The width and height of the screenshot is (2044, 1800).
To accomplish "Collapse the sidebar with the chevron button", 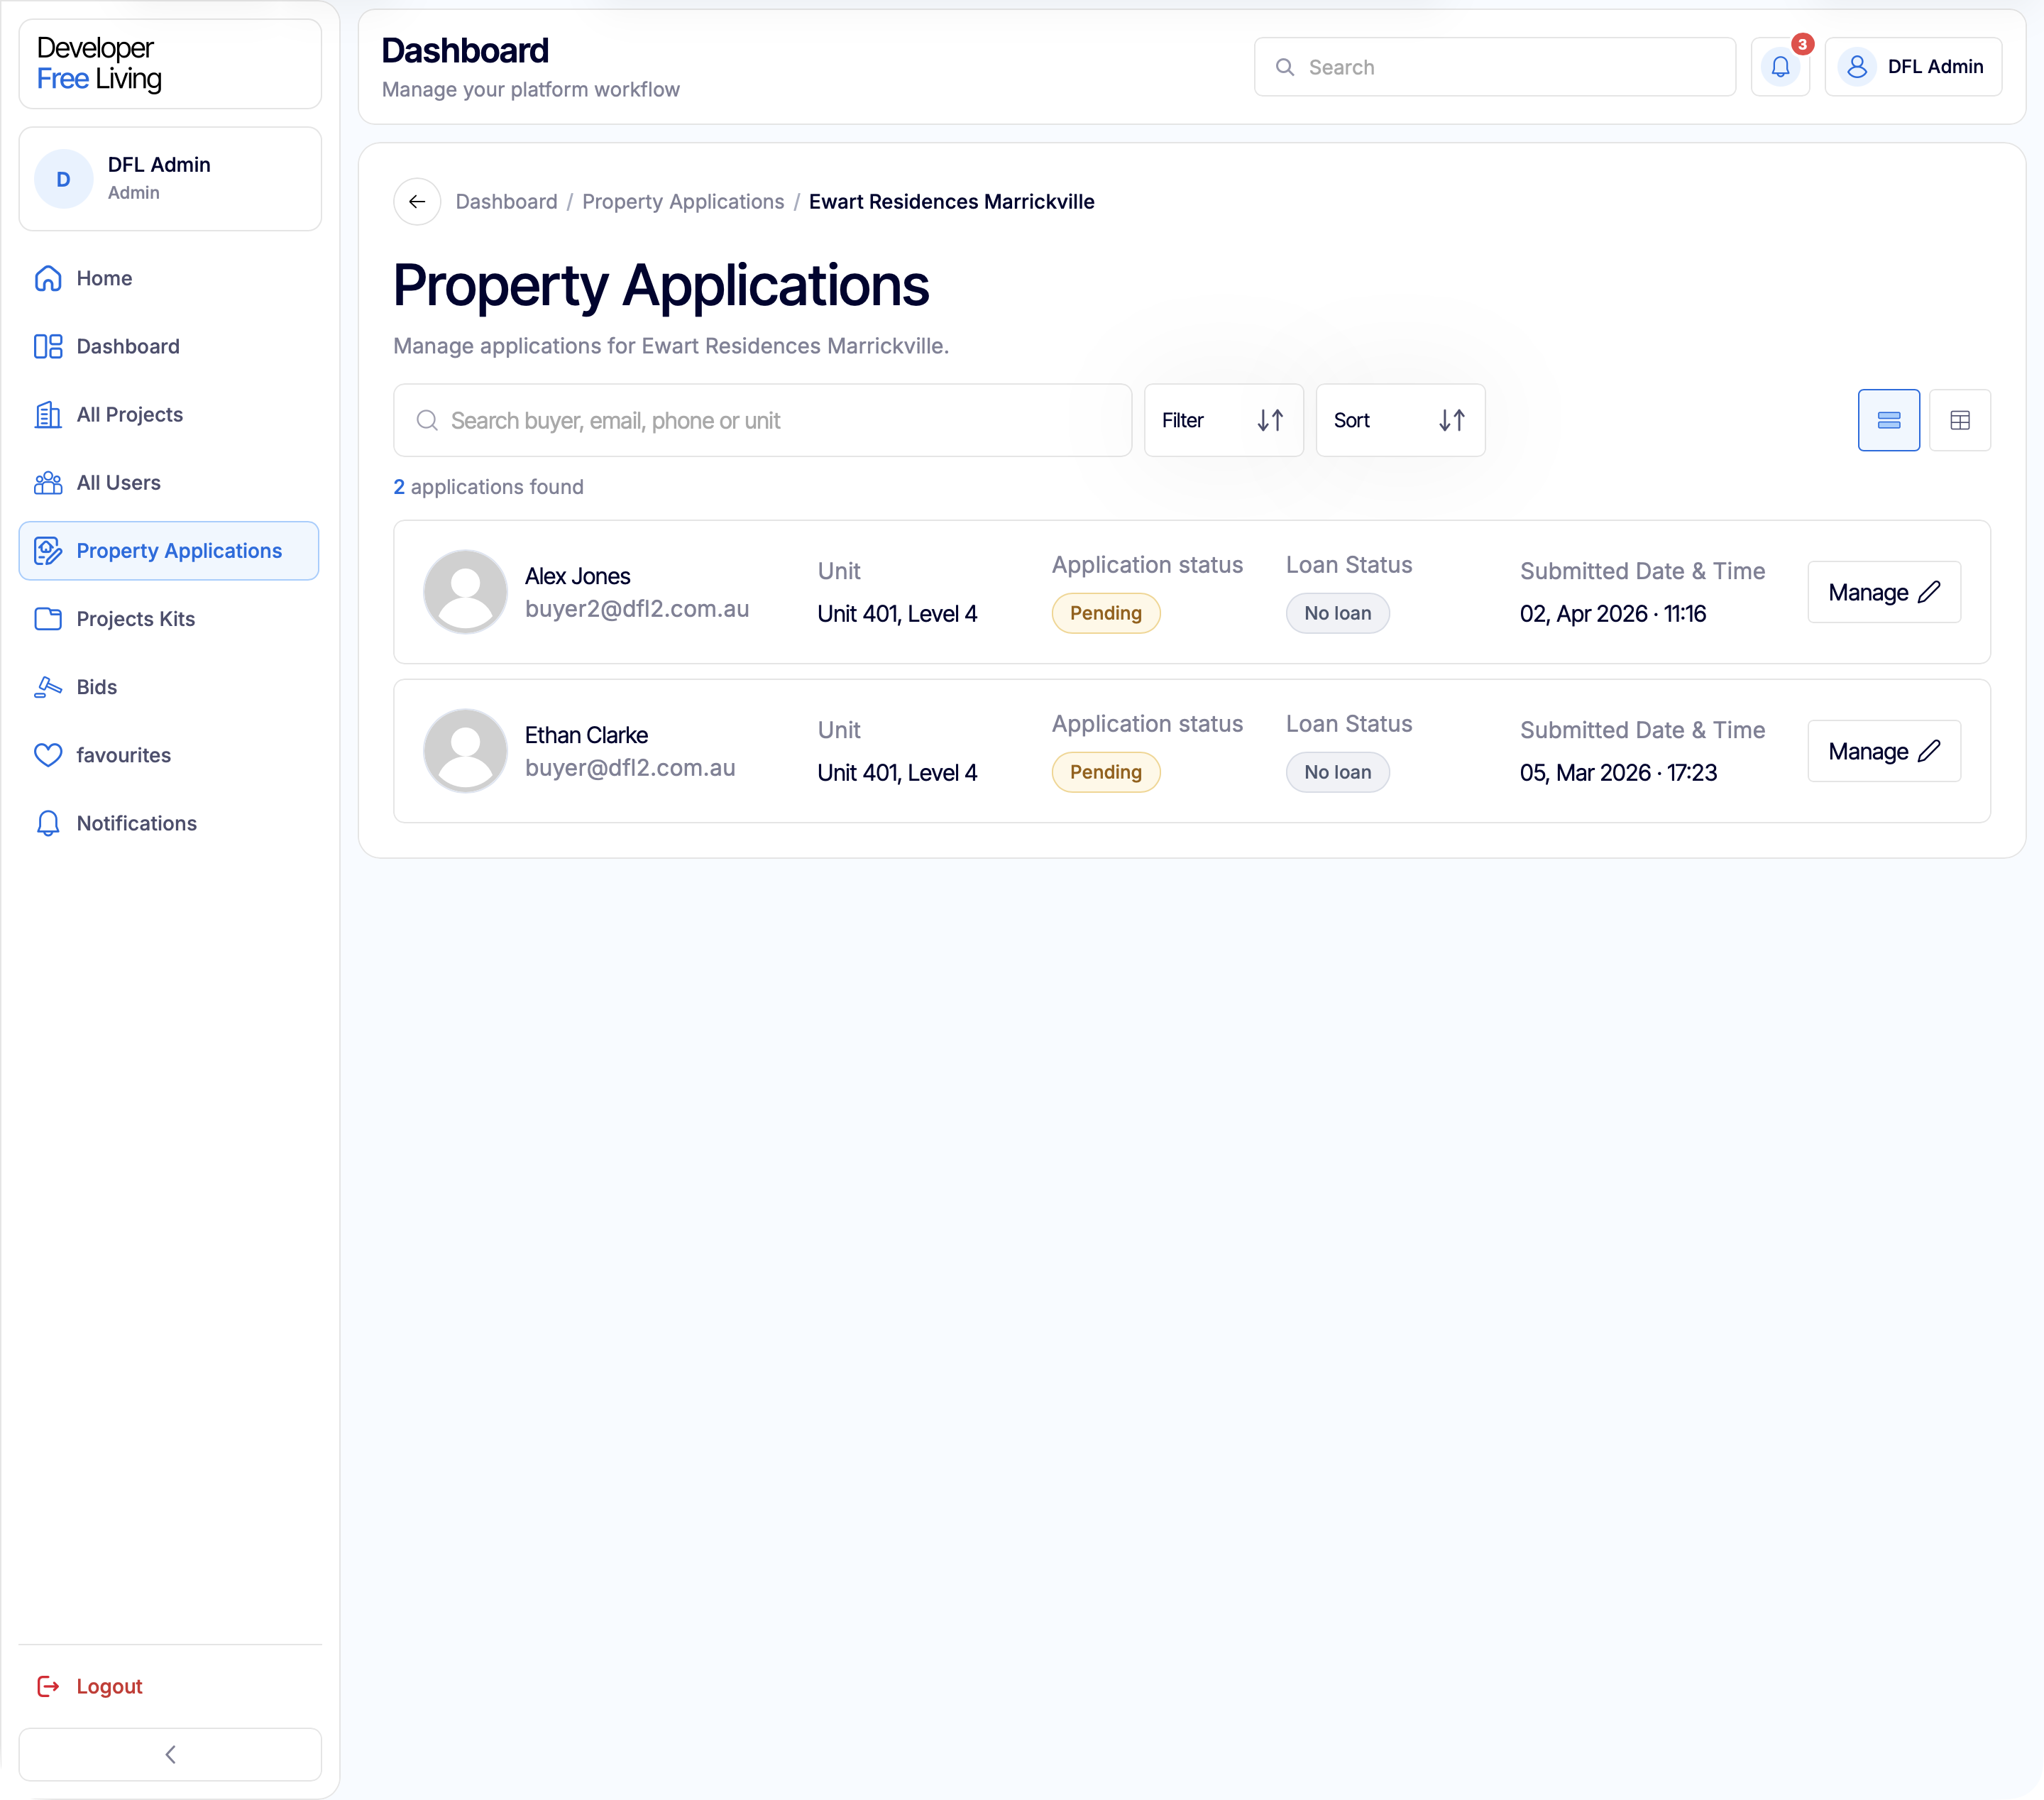I will point(170,1754).
